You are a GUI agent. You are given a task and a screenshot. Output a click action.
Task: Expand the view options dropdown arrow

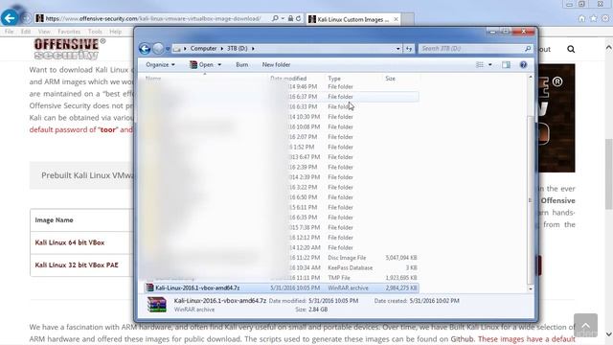pos(489,65)
